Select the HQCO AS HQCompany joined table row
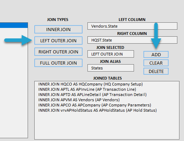The height and width of the screenshot is (141, 184). (107, 84)
